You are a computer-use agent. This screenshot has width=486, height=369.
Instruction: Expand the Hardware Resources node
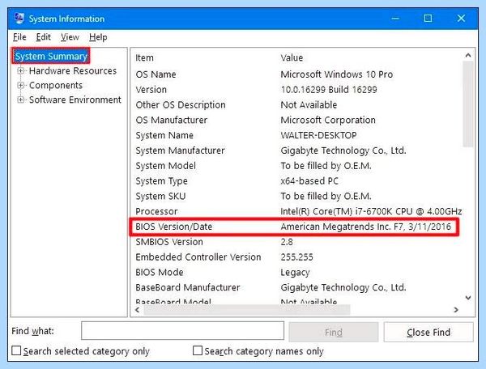pos(21,71)
